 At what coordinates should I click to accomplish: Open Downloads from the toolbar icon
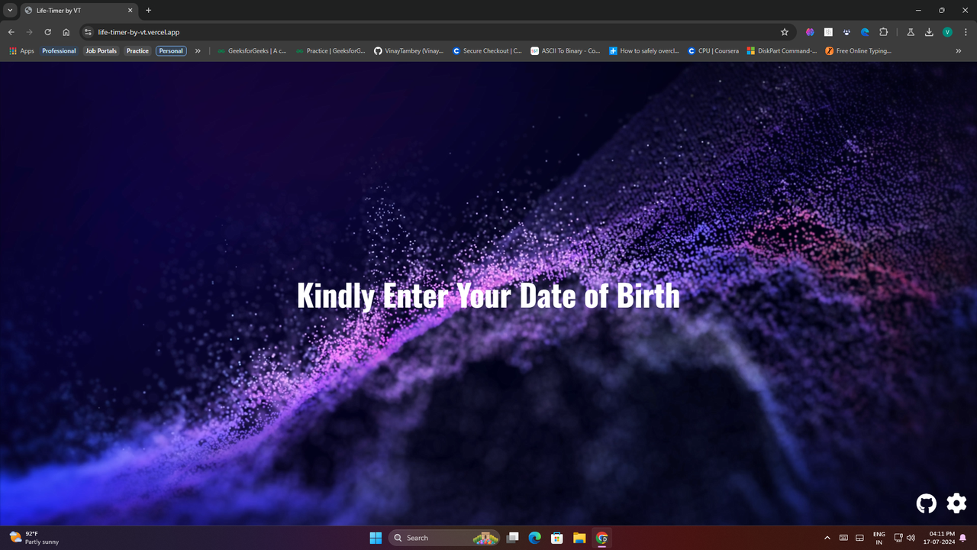pyautogui.click(x=929, y=32)
